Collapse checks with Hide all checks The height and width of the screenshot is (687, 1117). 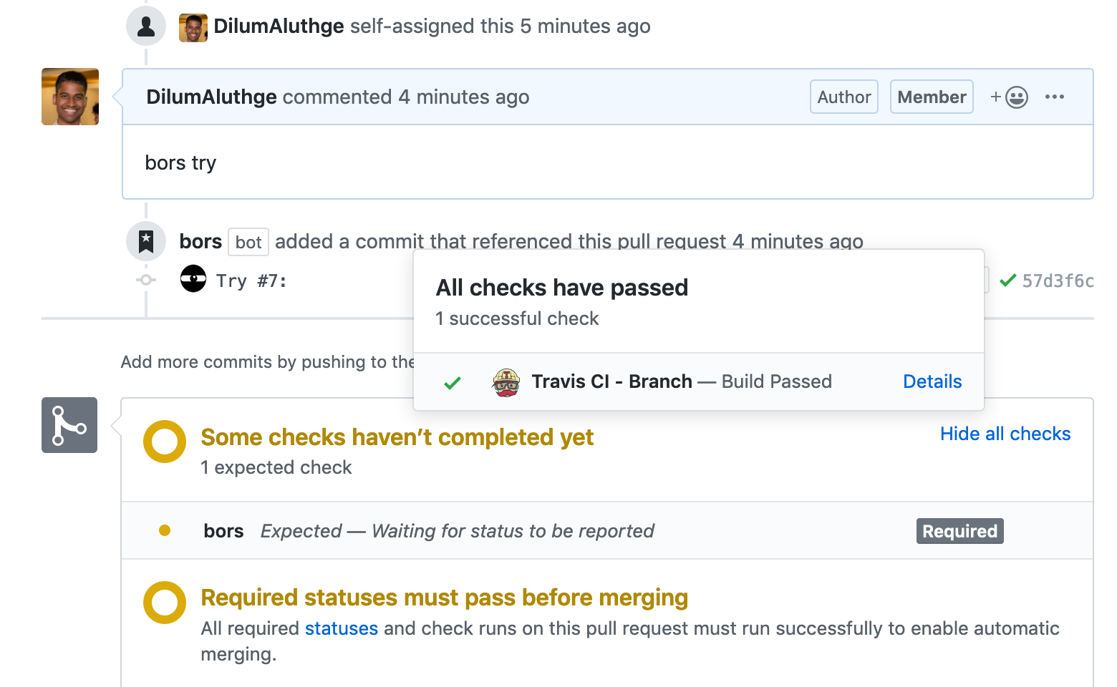1005,434
